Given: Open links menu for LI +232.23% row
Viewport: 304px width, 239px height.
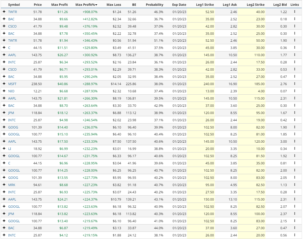Looking at the screenshot, I should click(294, 148).
